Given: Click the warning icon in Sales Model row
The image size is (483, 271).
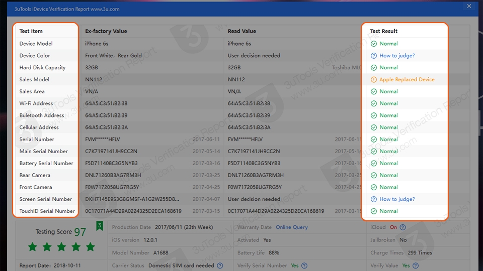Looking at the screenshot, I should [x=374, y=80].
